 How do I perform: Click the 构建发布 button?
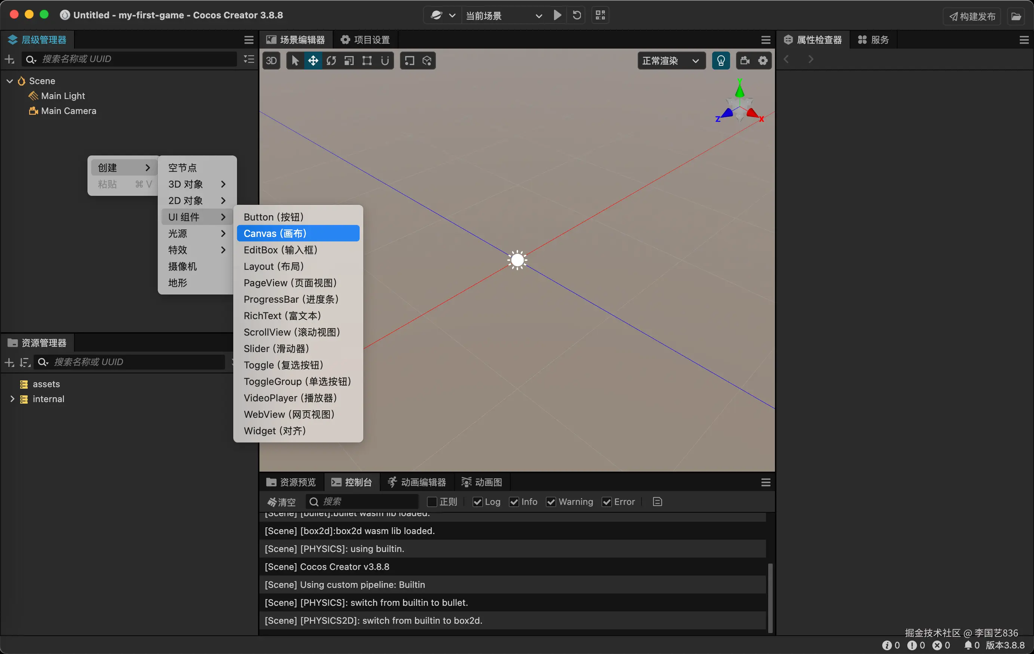[971, 16]
